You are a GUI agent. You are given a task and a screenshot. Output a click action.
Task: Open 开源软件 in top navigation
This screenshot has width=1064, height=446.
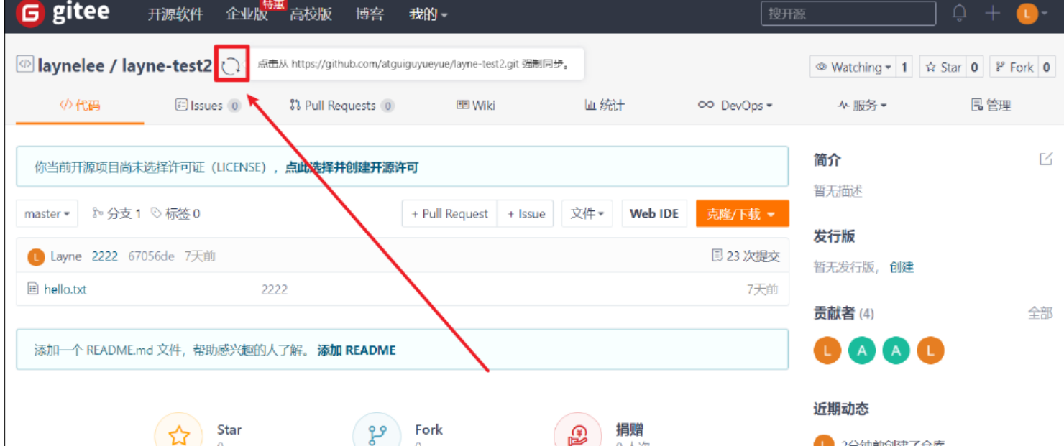[175, 14]
